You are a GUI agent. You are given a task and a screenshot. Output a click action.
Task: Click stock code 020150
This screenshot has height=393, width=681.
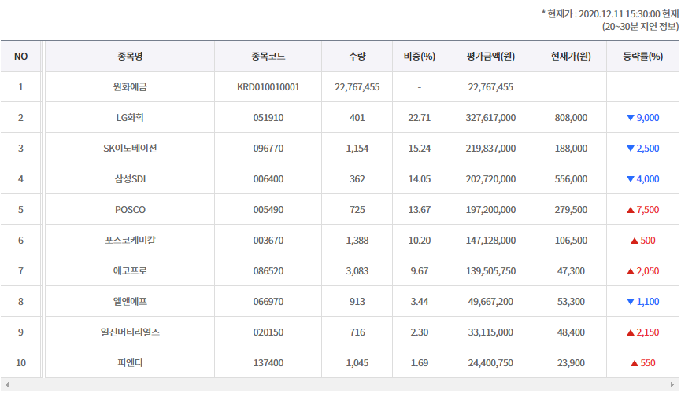(268, 332)
